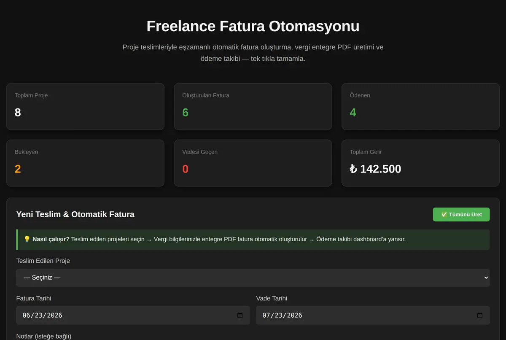Click the Oluşturulan Fatura label

206,95
